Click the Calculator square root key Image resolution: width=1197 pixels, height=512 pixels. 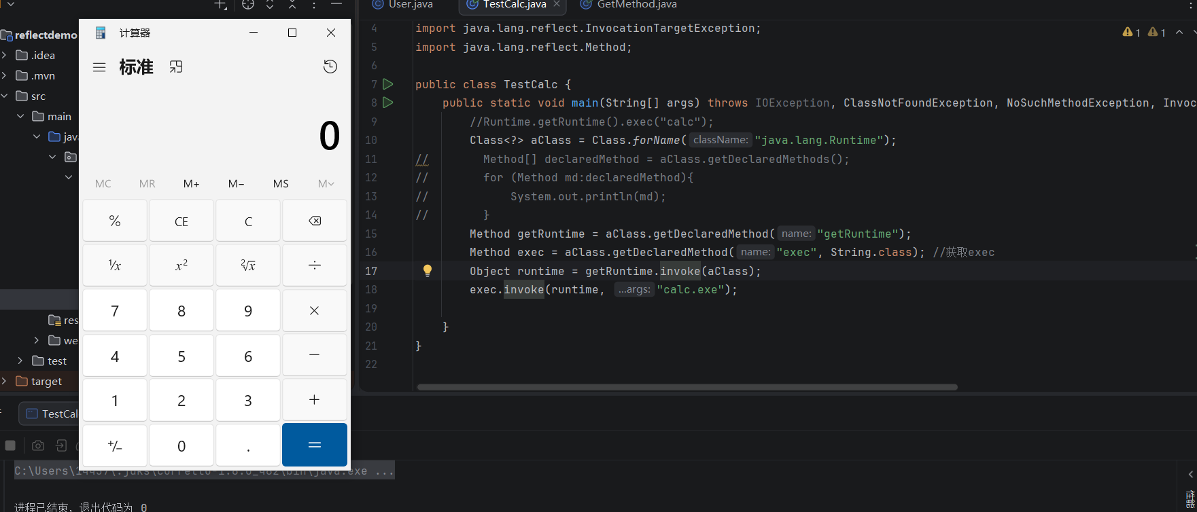coord(248,266)
